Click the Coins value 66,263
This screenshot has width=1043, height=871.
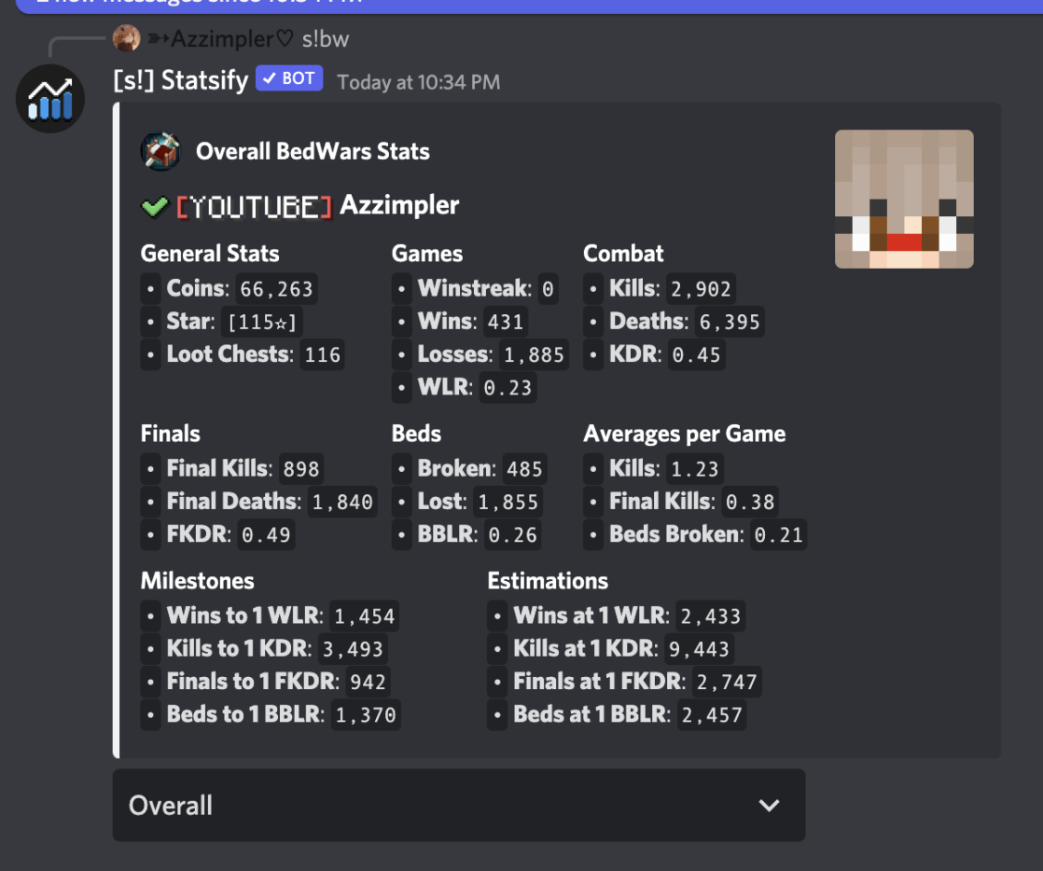[276, 289]
